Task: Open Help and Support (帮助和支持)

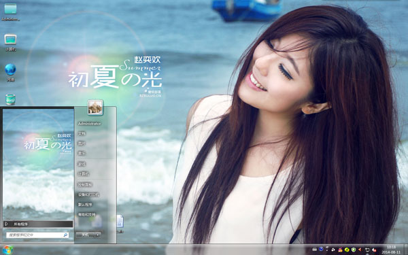Action: 86,215
